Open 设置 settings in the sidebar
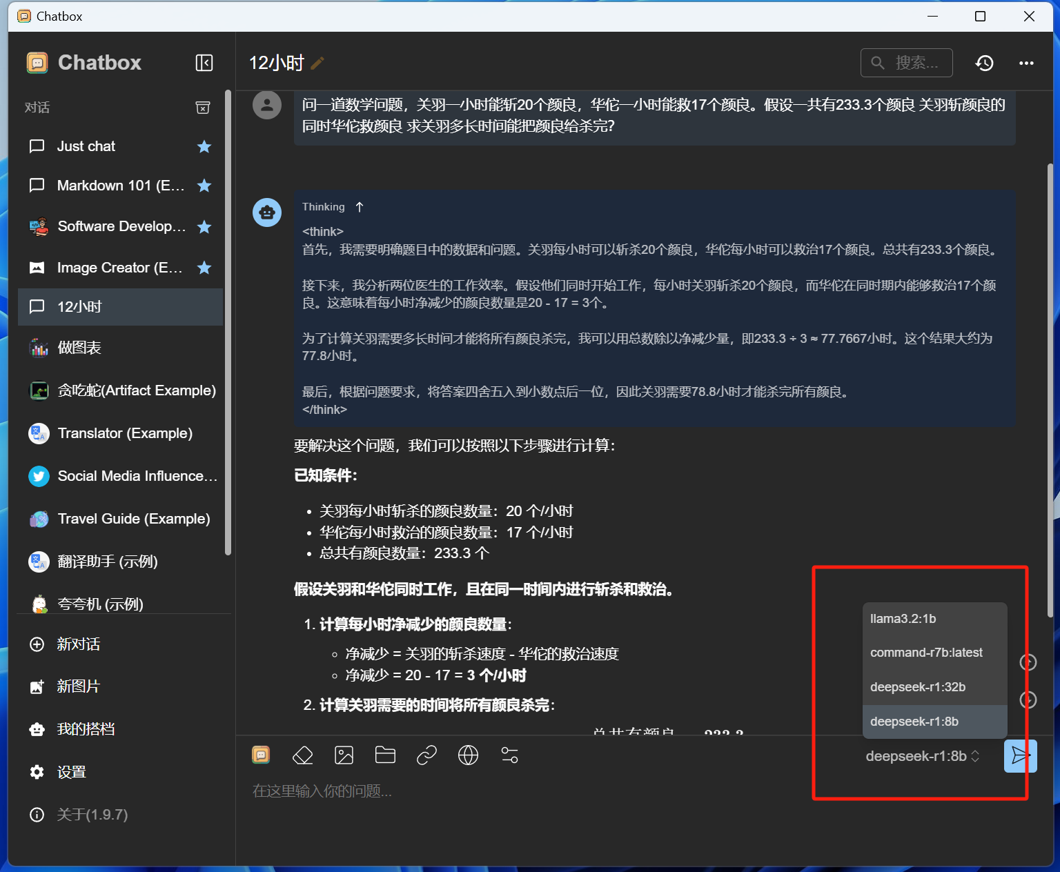The image size is (1060, 872). pyautogui.click(x=71, y=772)
